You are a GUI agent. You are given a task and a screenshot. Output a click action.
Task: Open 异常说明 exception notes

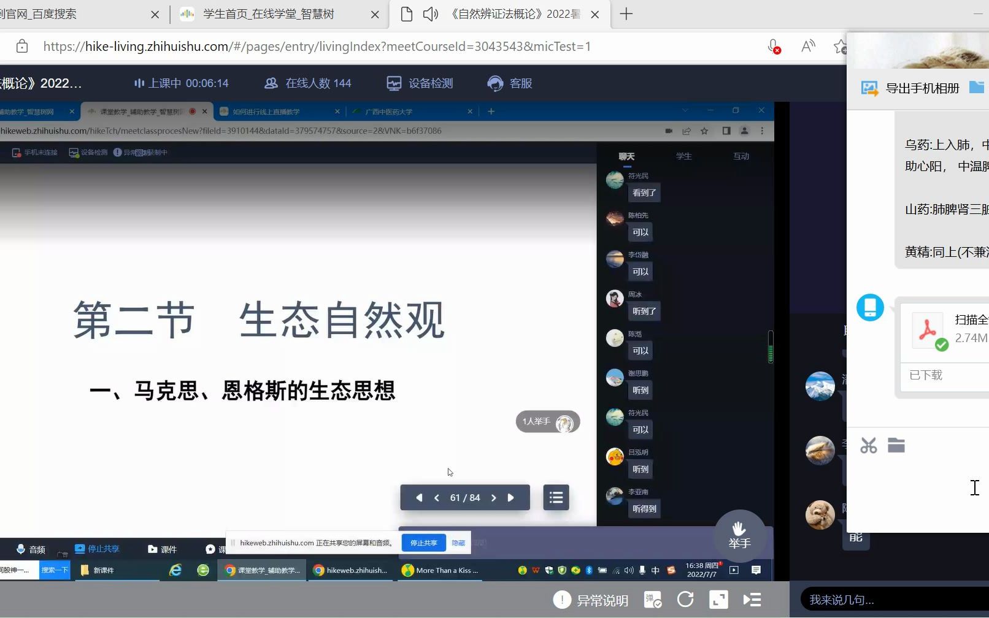pos(591,600)
